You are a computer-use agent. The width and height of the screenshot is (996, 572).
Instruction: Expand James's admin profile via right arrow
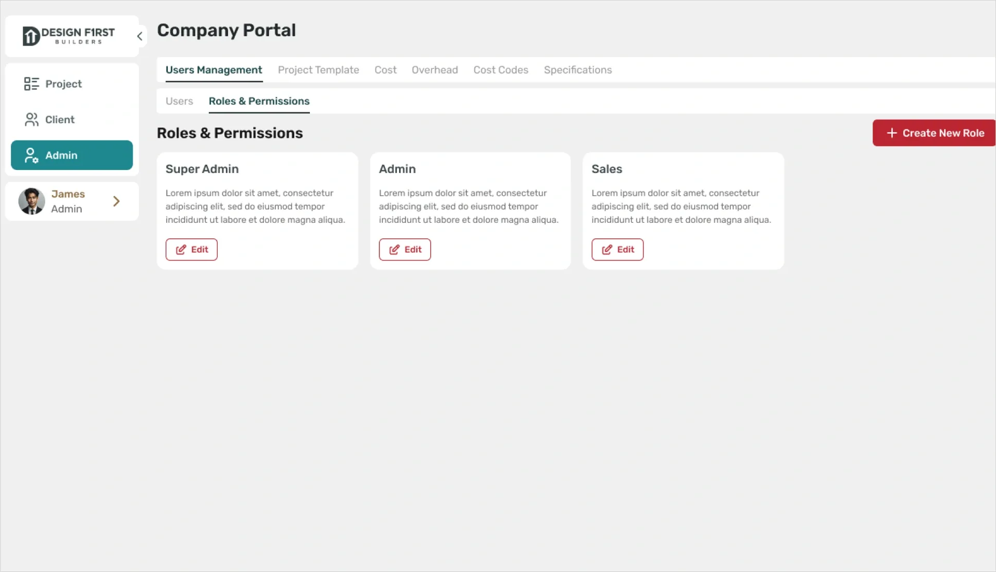[116, 201]
